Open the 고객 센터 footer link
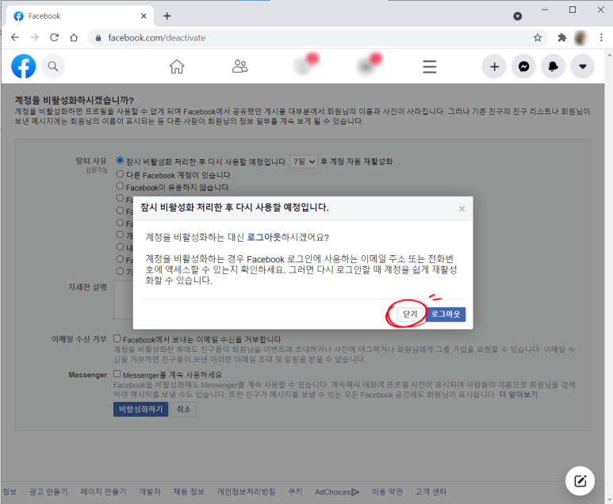The height and width of the screenshot is (504, 613). pyautogui.click(x=431, y=491)
